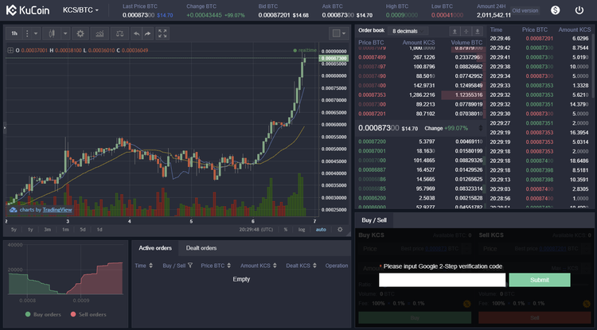Viewport: 597px width, 330px height.
Task: Open the chart layout square dropdown
Action: click(x=339, y=33)
